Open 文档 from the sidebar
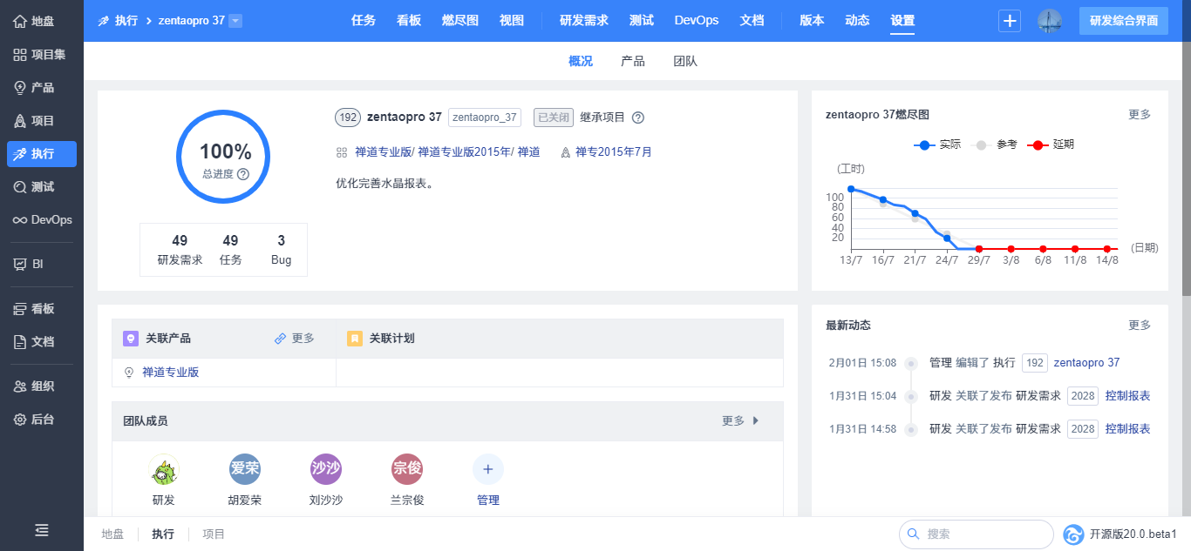This screenshot has height=551, width=1191. [x=42, y=341]
